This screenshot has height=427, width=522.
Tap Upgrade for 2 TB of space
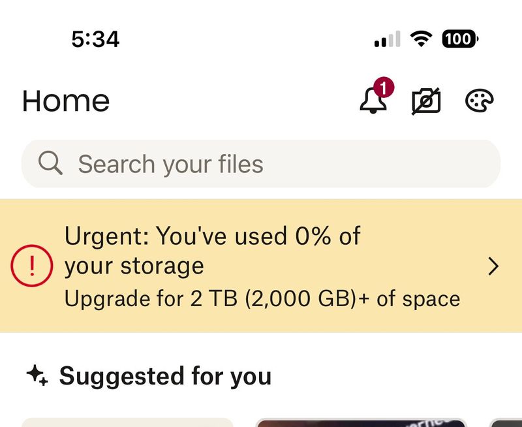click(x=262, y=299)
